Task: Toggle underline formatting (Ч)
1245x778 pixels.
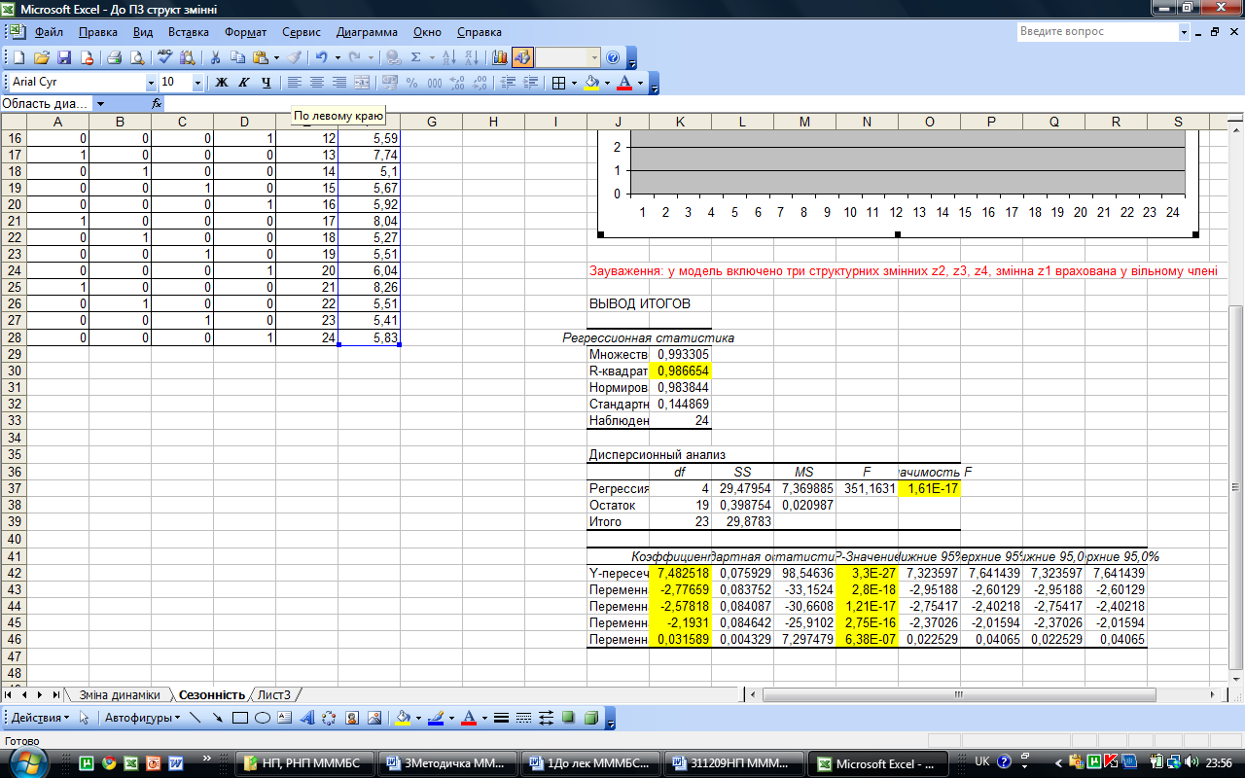Action: pyautogui.click(x=265, y=83)
